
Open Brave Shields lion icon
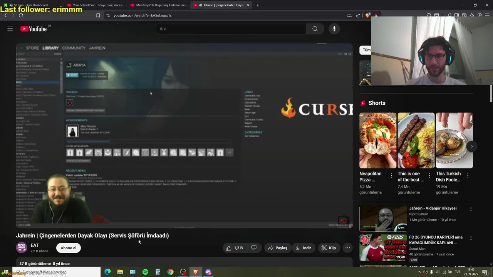coord(368,15)
